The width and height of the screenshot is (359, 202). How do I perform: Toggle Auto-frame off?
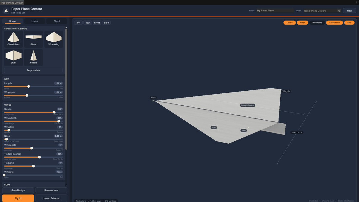[334, 23]
